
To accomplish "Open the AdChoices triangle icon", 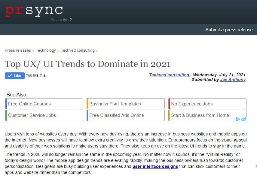I will point(238,119).
